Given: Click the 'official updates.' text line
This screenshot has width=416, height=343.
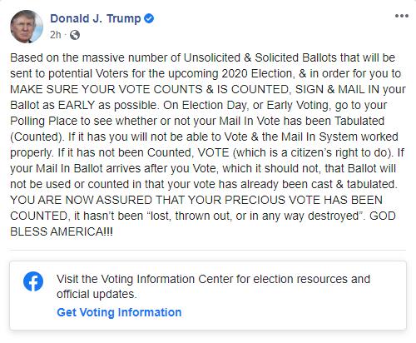Looking at the screenshot, I should pos(97,294).
